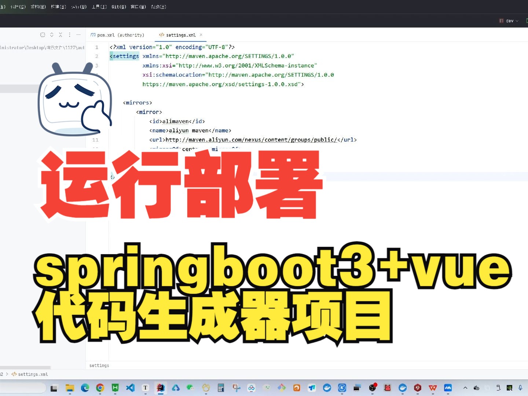The image size is (528, 396).
Task: Select opened file in project tree (crosshair icon)
Action: point(43,35)
